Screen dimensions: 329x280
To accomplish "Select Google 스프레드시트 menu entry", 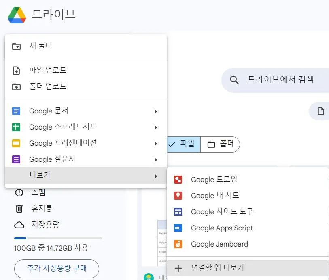I will click(x=86, y=127).
